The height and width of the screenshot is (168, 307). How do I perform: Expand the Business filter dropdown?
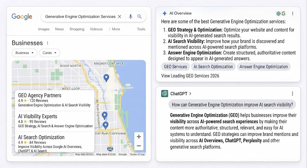(x=25, y=53)
